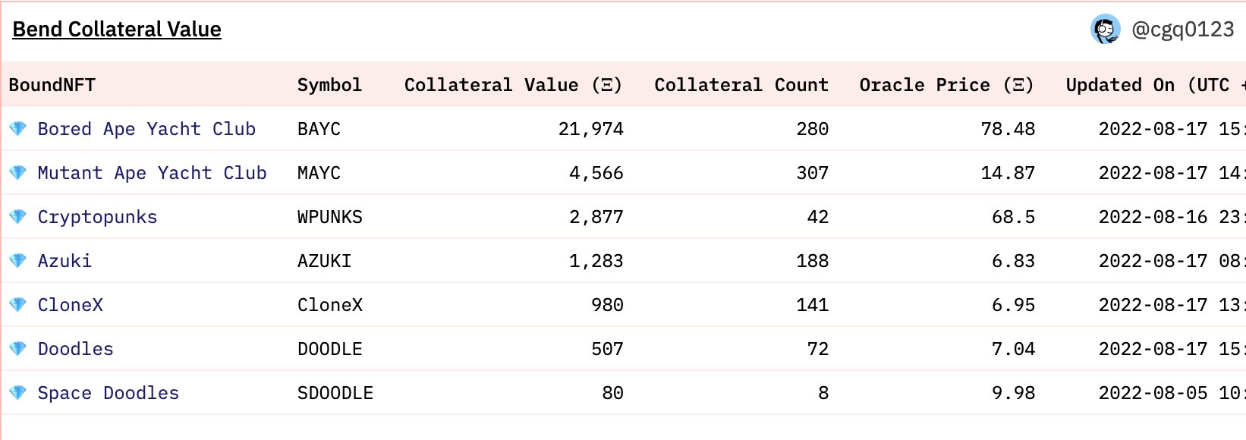Open the Azuki collection link
The image size is (1246, 440).
[x=65, y=261]
